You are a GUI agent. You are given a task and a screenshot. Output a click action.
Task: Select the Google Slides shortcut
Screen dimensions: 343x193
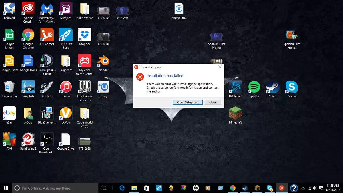(9, 63)
